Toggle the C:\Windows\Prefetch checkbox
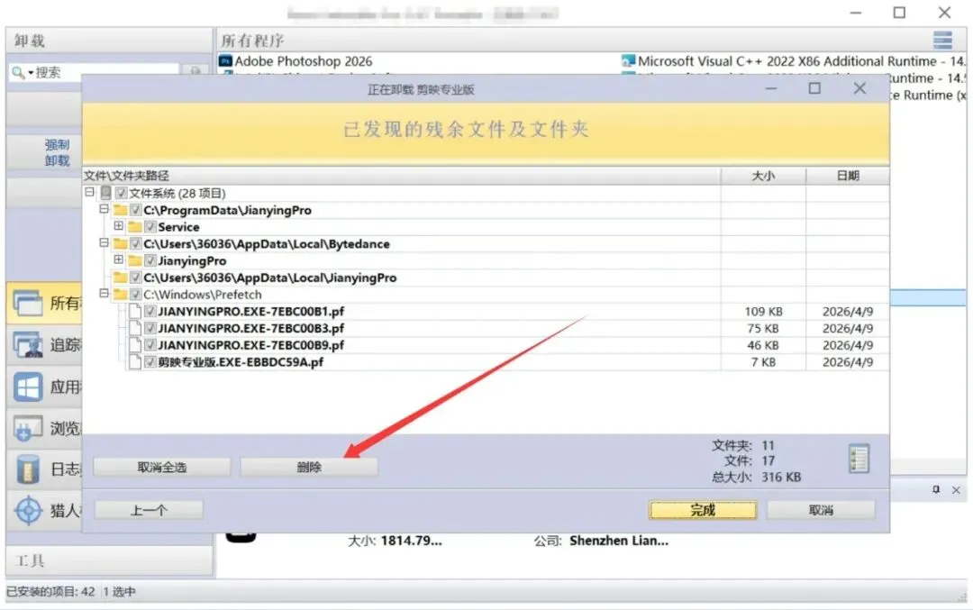This screenshot has width=973, height=610. 136,294
